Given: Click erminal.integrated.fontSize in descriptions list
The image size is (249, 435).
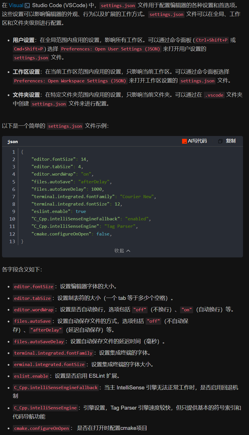Looking at the screenshot, I should click(49, 365).
